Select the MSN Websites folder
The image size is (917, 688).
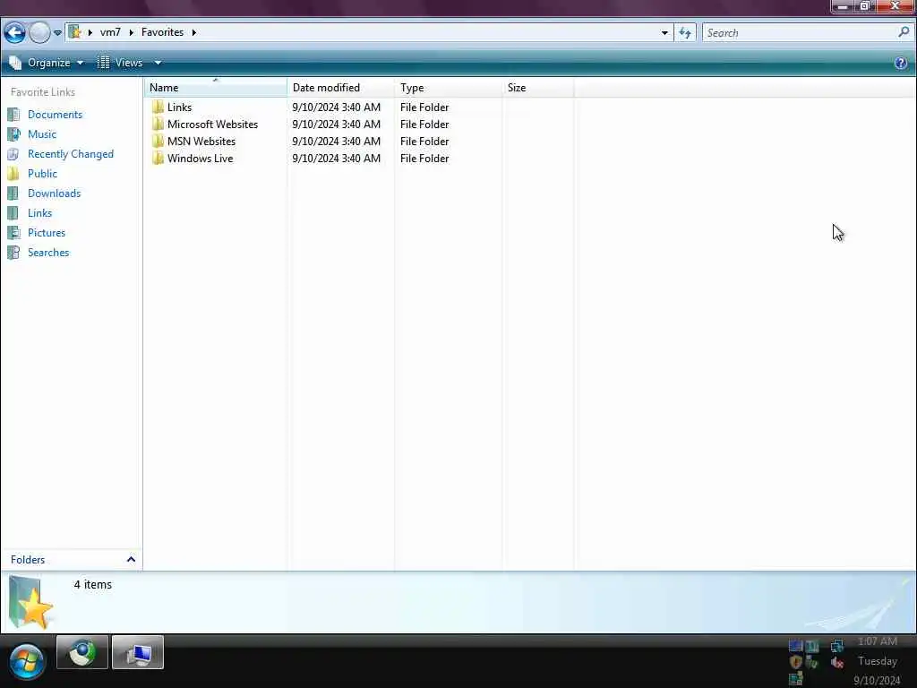[x=201, y=142]
